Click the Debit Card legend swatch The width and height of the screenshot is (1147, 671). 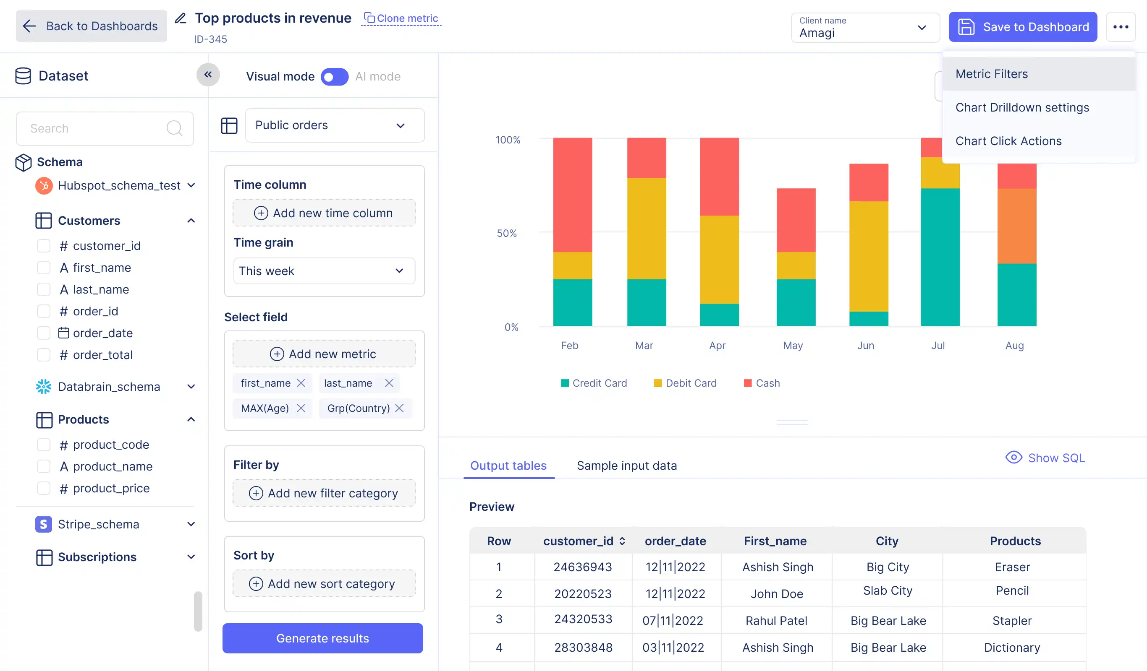[658, 383]
